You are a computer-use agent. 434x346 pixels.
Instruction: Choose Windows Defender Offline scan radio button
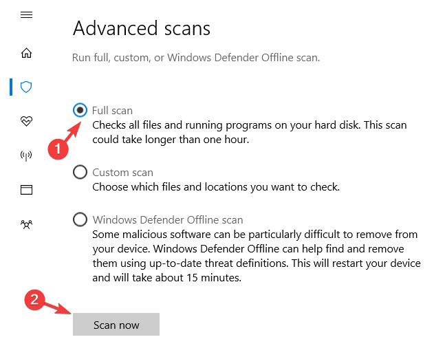[x=80, y=220]
